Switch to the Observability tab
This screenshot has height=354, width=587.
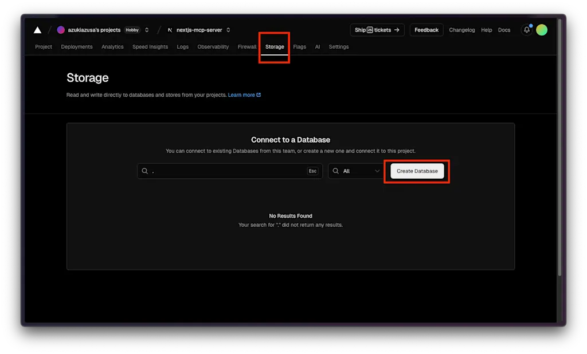click(213, 47)
